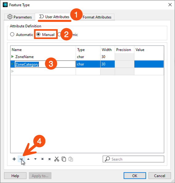The image size is (175, 183).
Task: Focus the attribute Search field
Action: 133,159
